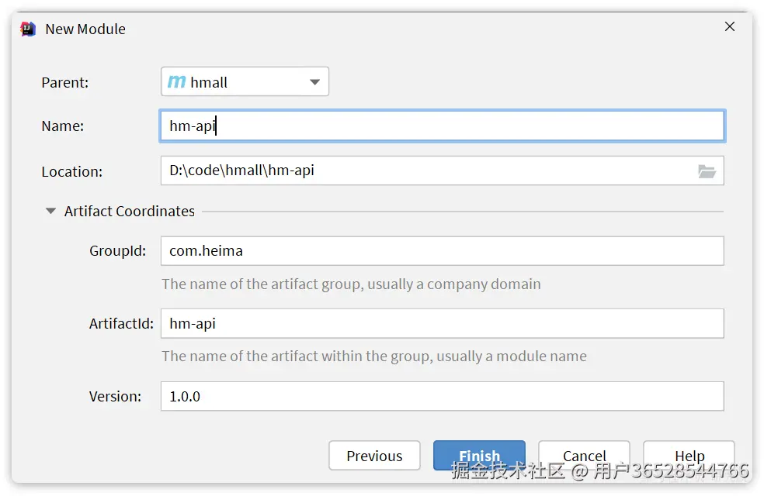764x496 pixels.
Task: Click the Artifact Coordinates section heading
Action: (130, 211)
